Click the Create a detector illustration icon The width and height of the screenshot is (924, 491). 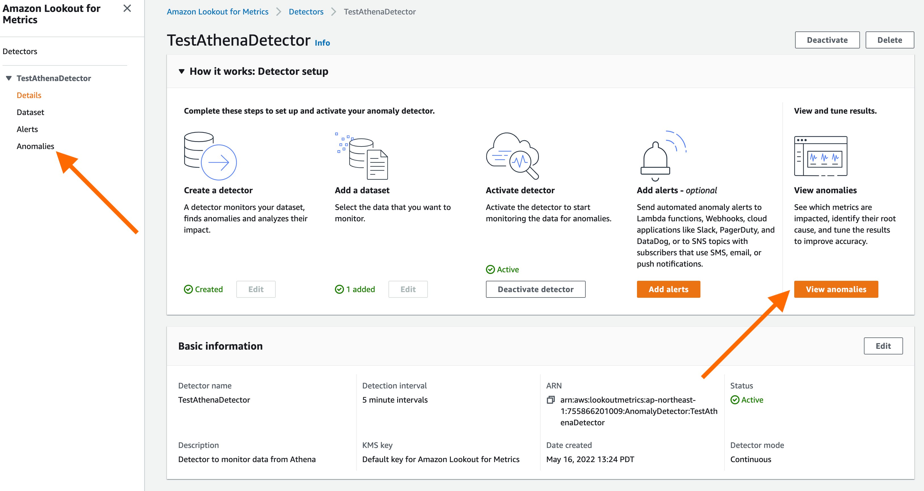tap(210, 156)
